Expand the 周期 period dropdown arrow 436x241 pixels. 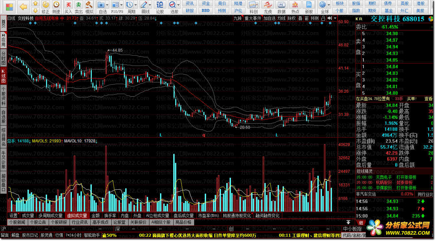pyautogui.click(x=136, y=5)
